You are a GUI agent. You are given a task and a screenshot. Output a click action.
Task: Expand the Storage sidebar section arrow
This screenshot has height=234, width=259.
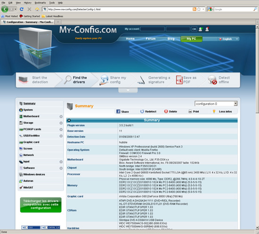[x=61, y=123]
